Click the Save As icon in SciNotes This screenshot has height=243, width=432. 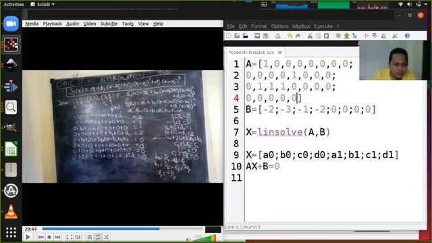tap(265, 36)
